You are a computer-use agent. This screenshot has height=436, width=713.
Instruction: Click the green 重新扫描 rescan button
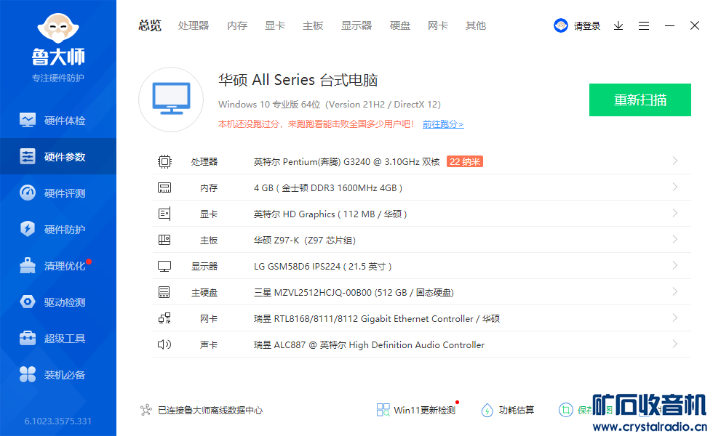click(x=640, y=100)
